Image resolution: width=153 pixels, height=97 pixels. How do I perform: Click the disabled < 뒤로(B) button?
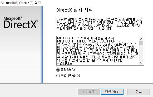coord(89,92)
